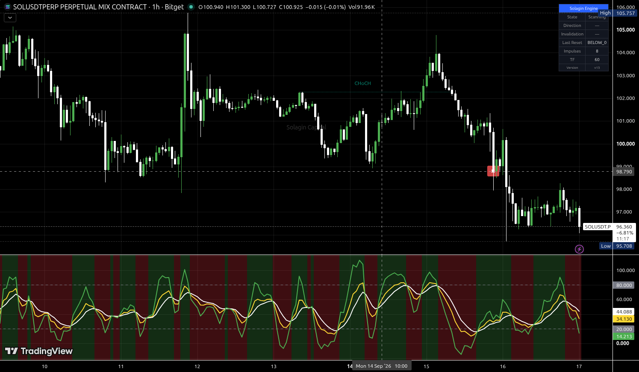Click the close value C100.925
Viewport: 639px width, 372px height.
point(291,7)
